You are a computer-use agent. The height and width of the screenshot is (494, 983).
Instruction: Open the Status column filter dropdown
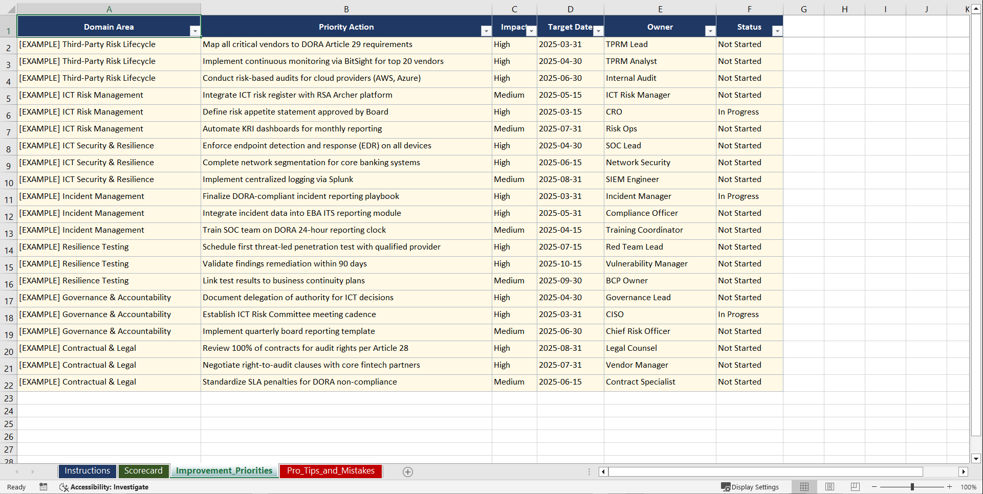point(777,31)
